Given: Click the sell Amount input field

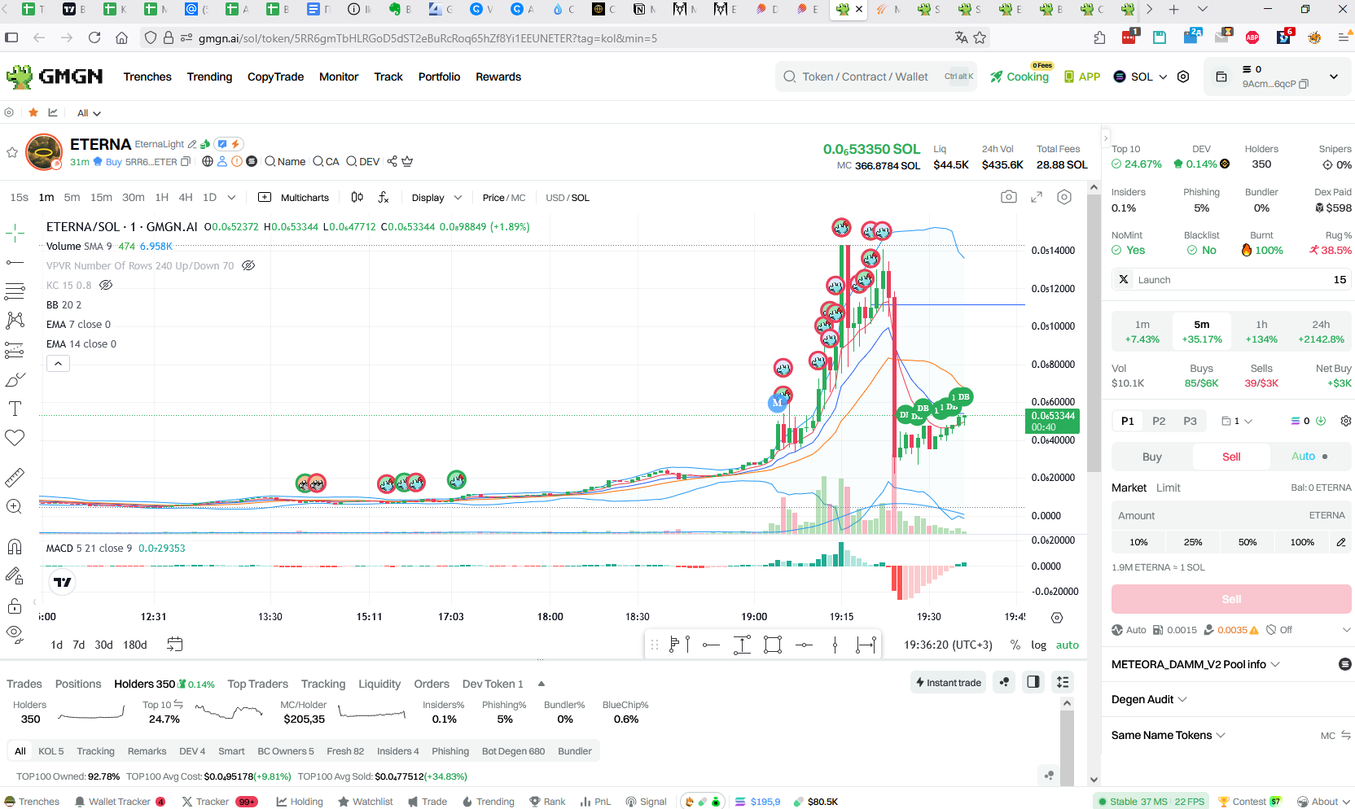Looking at the screenshot, I should pos(1231,515).
